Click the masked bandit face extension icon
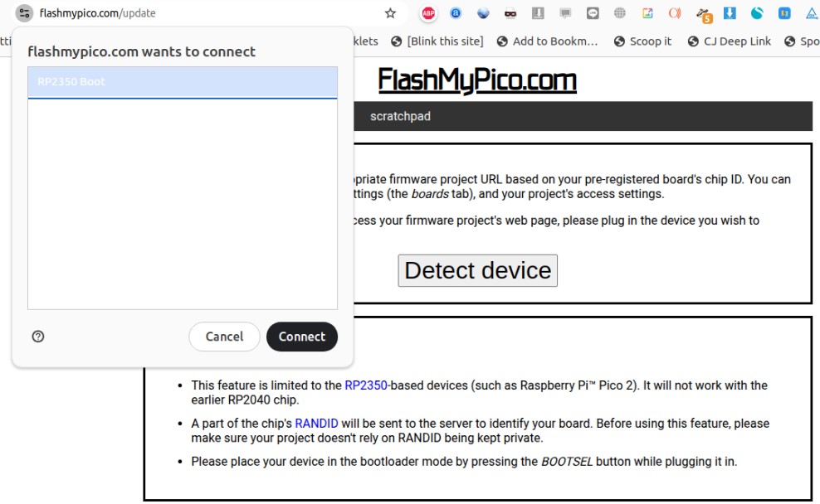This screenshot has width=820, height=504. click(x=510, y=13)
